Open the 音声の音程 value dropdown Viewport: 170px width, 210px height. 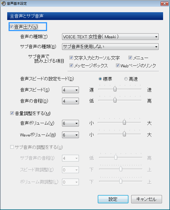click(x=71, y=101)
